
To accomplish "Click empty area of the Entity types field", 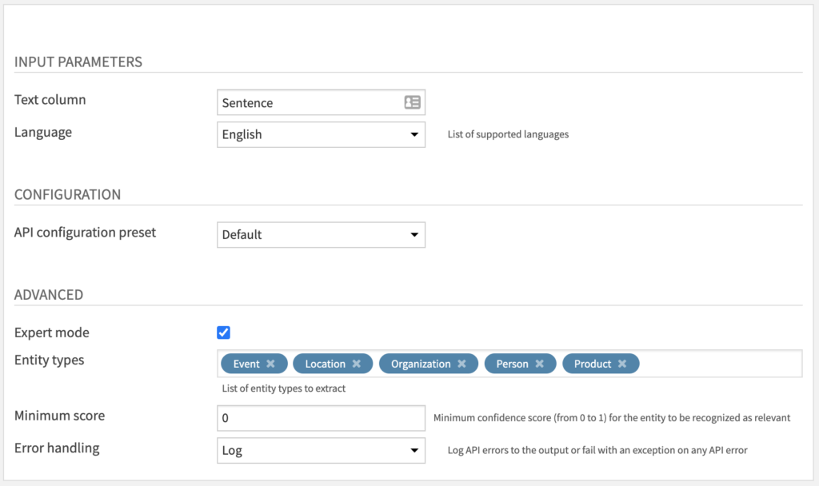I will click(721, 364).
